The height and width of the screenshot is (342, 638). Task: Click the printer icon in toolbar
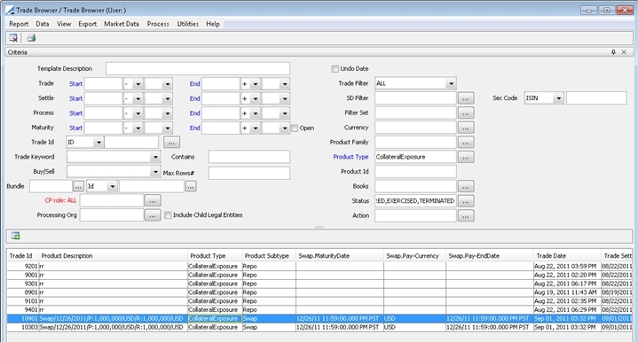[31, 38]
